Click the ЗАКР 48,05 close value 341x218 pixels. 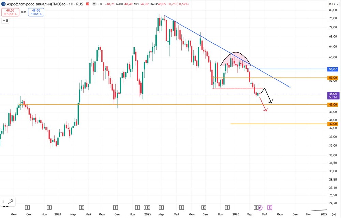pyautogui.click(x=159, y=4)
